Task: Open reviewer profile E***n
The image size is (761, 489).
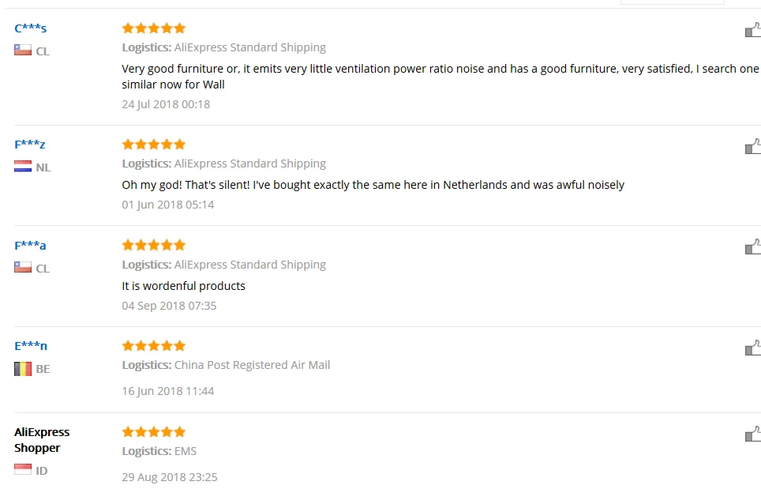Action: point(31,346)
